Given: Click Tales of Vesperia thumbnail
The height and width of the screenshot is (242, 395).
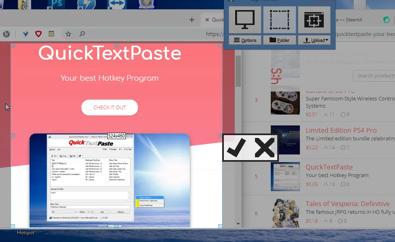Looking at the screenshot, I should (285, 213).
